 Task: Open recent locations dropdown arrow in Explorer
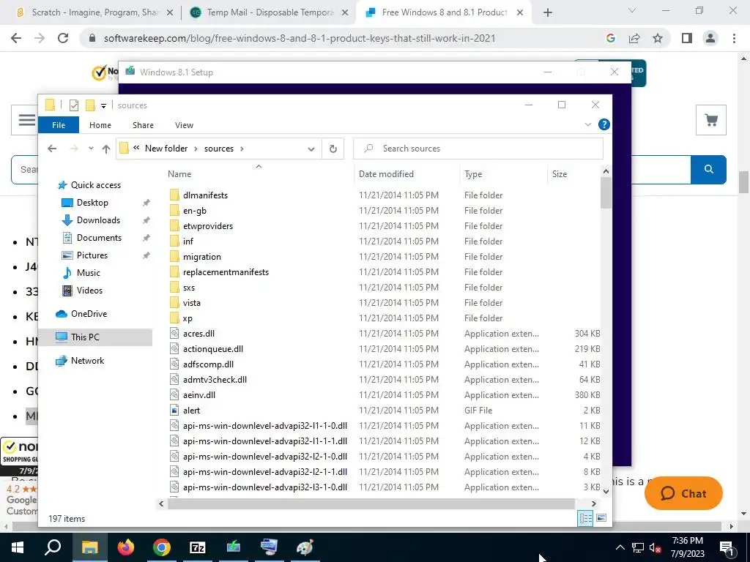(91, 149)
